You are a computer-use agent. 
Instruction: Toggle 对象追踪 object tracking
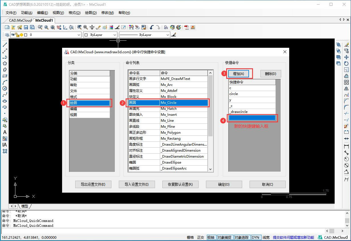pyautogui.click(x=242, y=237)
